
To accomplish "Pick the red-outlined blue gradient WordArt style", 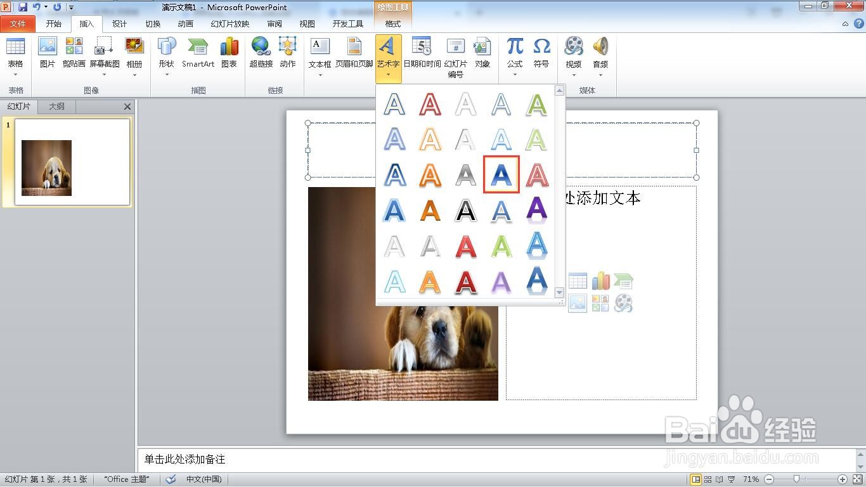I will pos(501,174).
